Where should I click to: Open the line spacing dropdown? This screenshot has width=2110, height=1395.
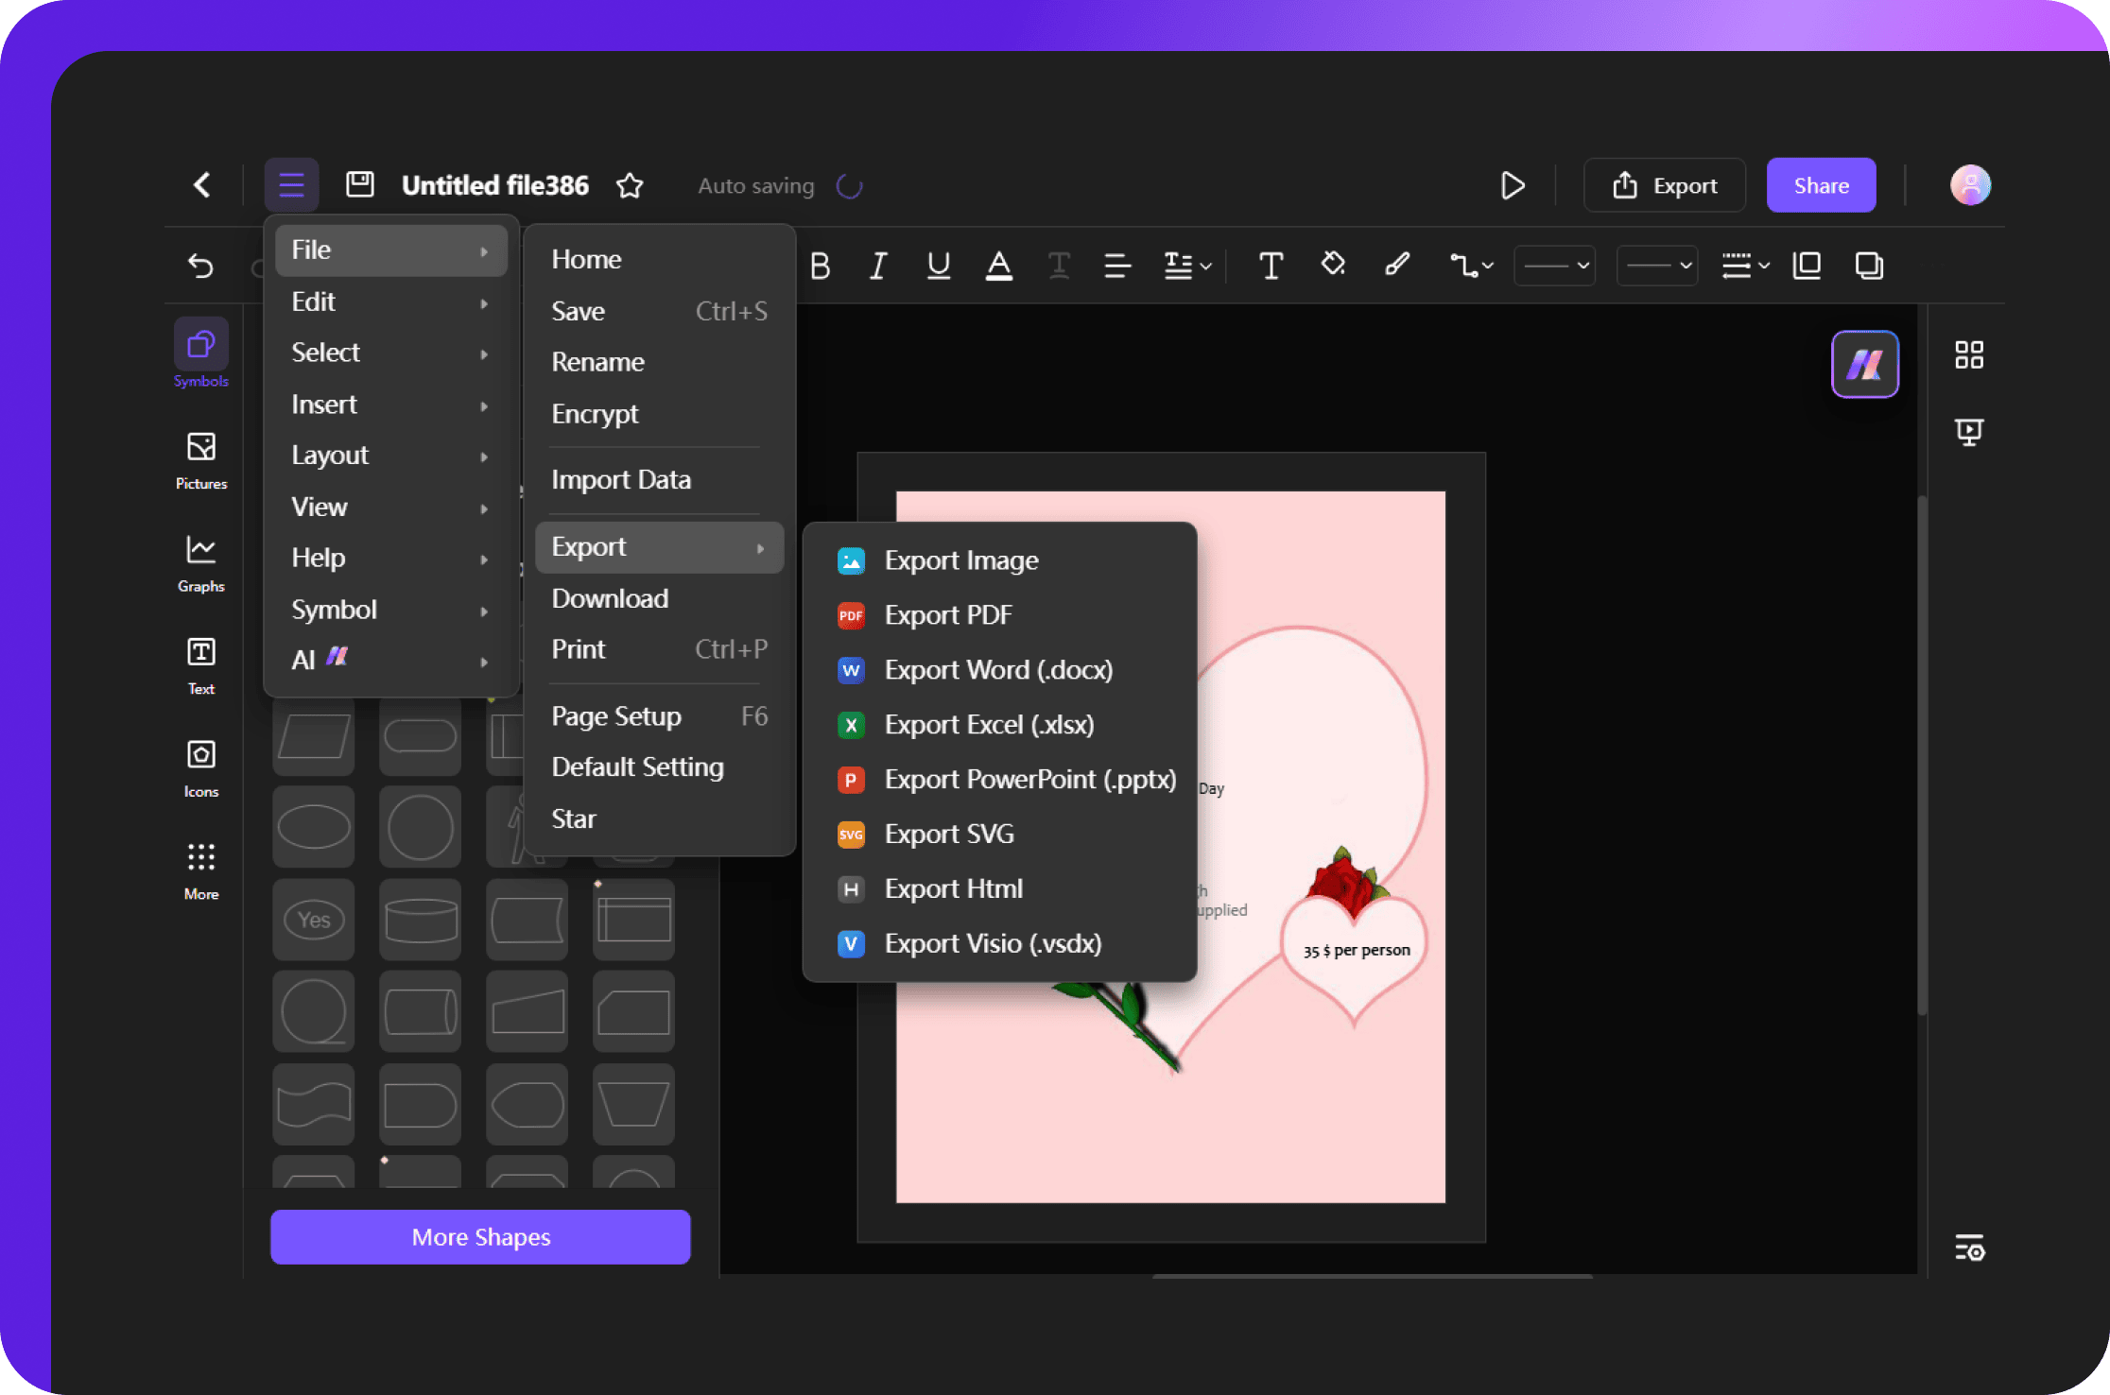1187,267
